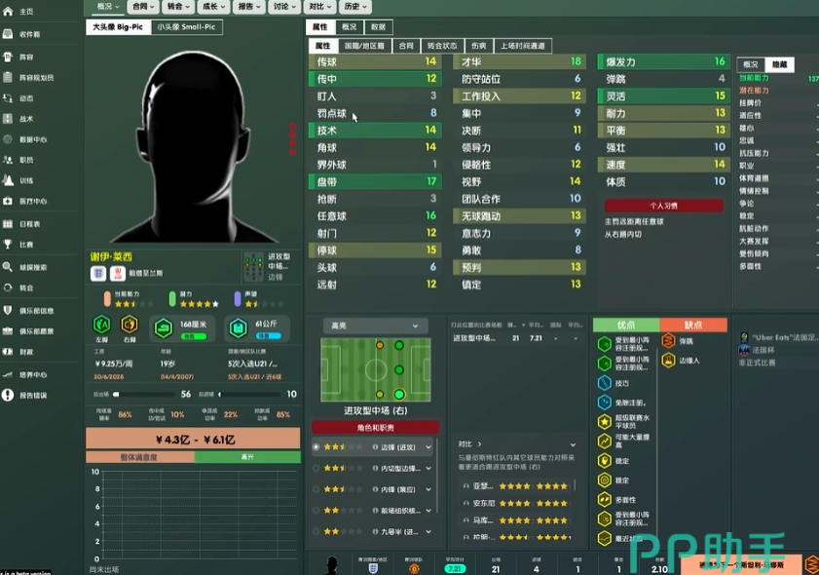Click the top-right green position dot on pitch
819x575 pixels.
[x=399, y=346]
